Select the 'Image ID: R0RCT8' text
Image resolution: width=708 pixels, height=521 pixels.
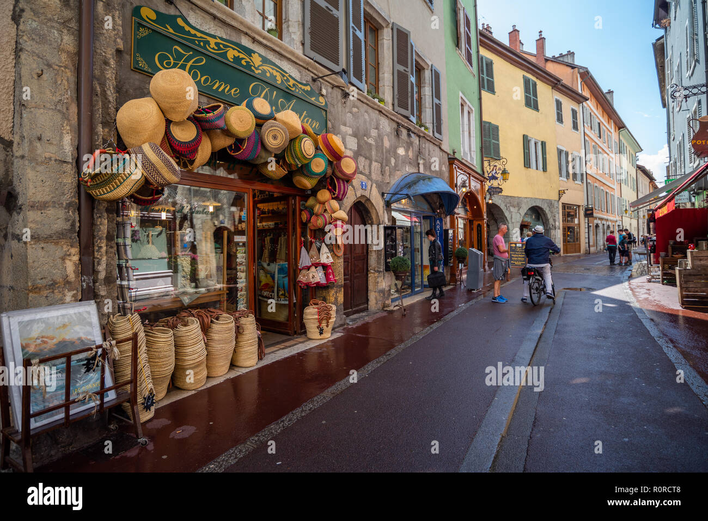(647, 489)
